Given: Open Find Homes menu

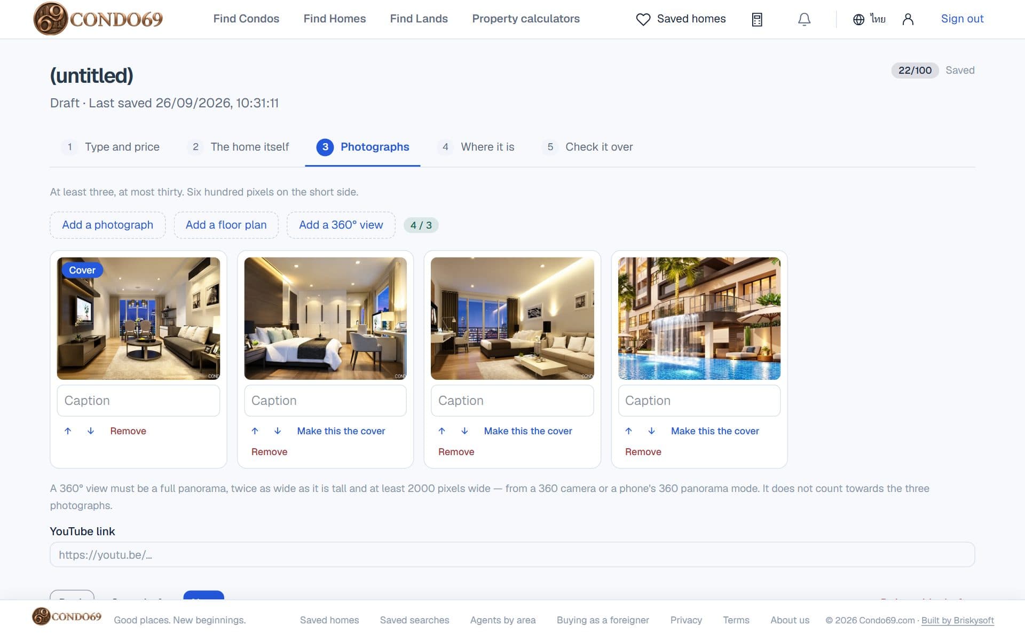Looking at the screenshot, I should tap(335, 19).
